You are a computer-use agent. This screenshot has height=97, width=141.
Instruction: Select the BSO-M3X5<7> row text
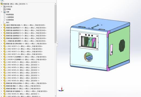23,78
